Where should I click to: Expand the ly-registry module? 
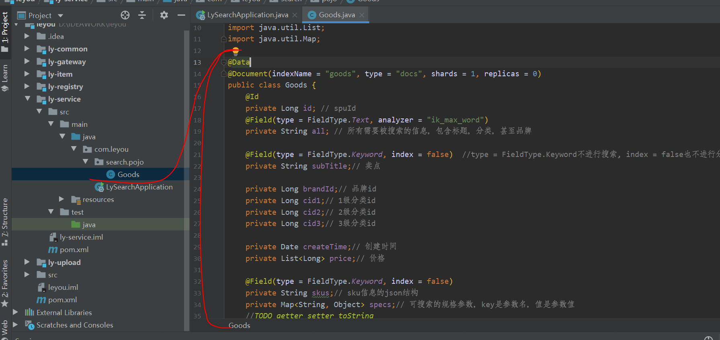(x=27, y=86)
